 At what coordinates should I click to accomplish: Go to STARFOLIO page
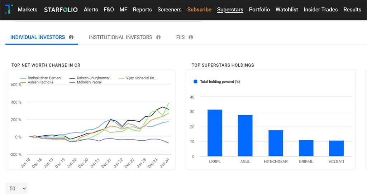click(61, 10)
